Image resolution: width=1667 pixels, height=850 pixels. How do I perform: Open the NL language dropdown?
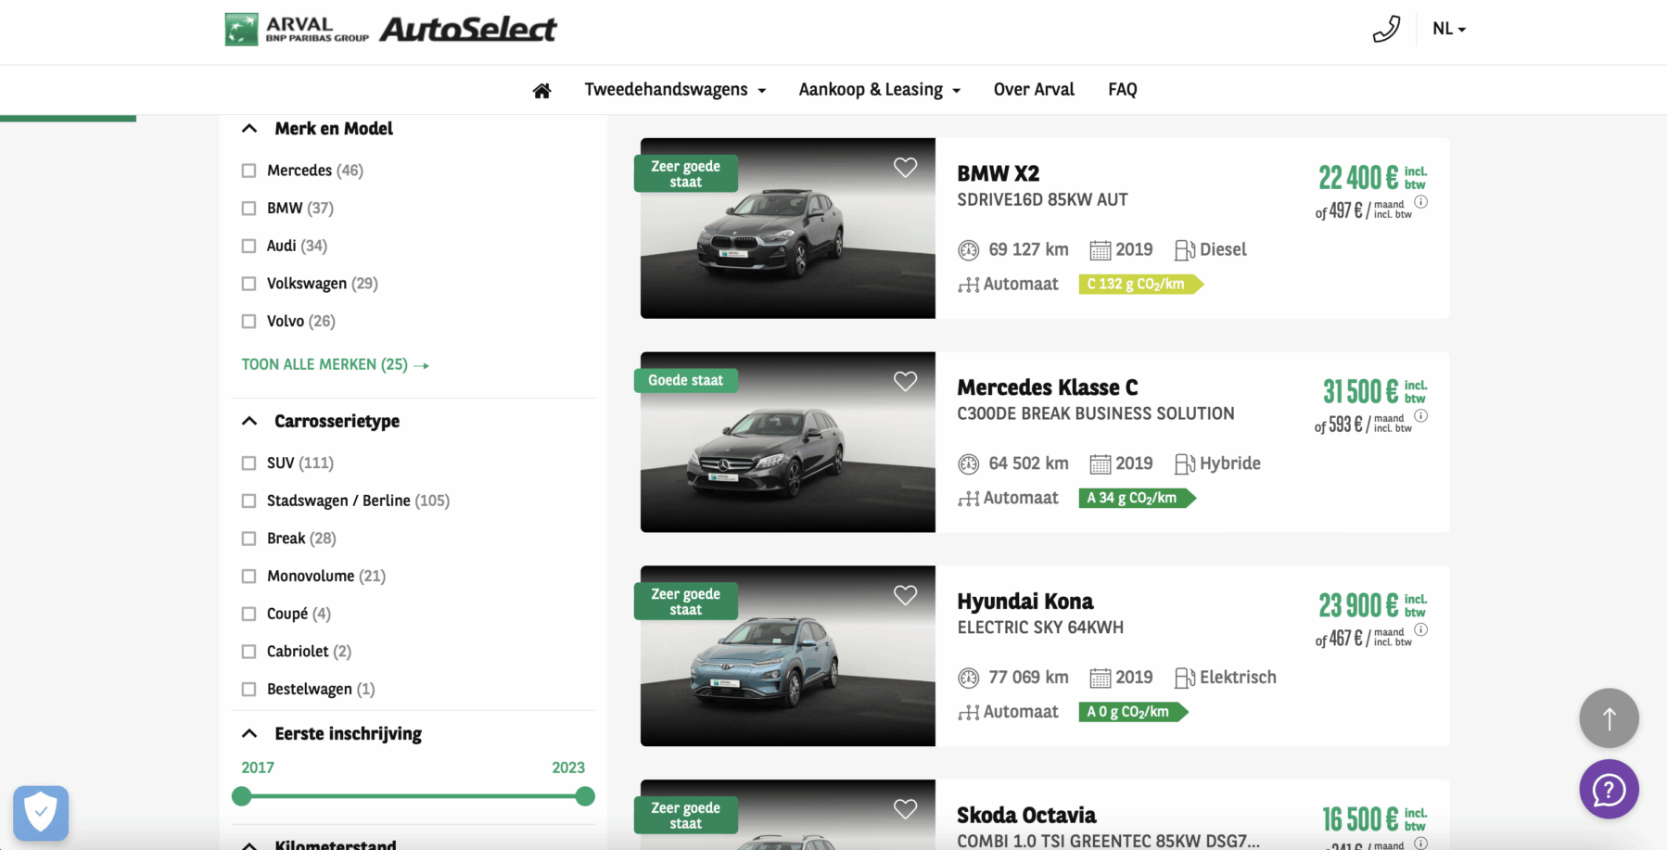pos(1448,29)
